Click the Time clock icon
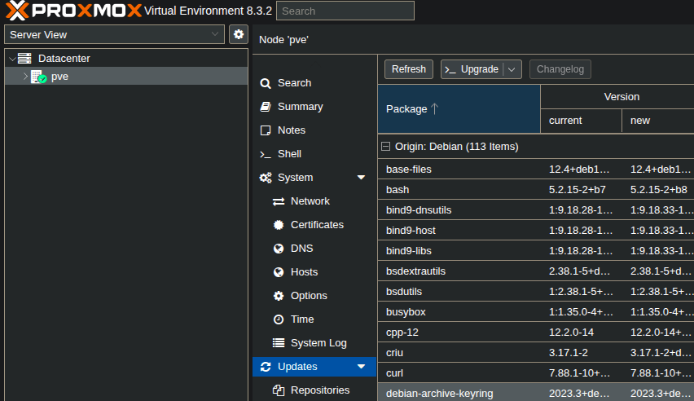Screen dimensions: 694x401 pos(279,319)
